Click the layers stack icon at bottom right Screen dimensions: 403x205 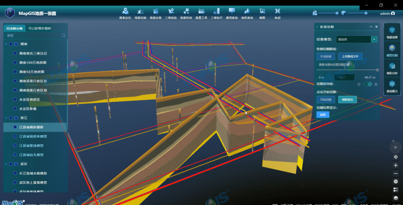(x=396, y=198)
